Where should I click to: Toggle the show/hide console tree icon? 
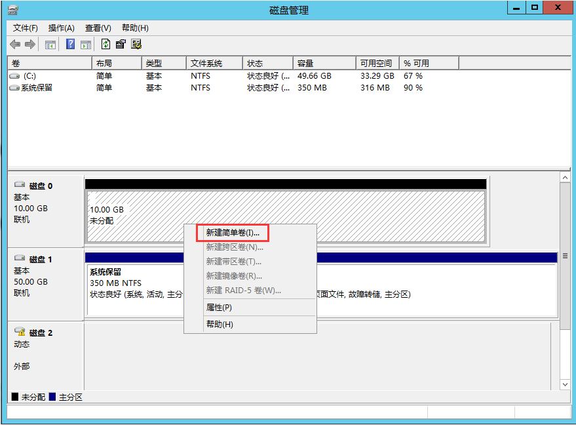point(50,45)
